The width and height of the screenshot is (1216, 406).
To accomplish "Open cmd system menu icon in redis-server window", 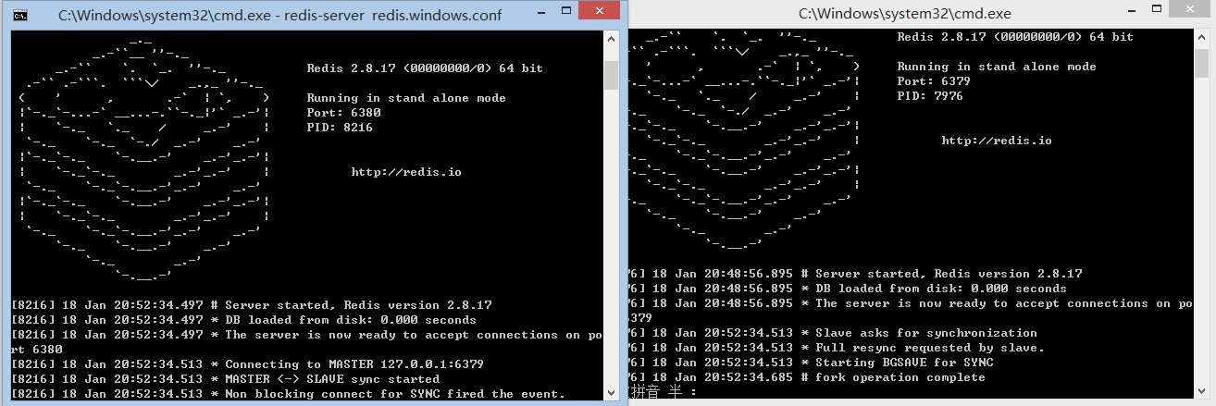I will pyautogui.click(x=19, y=15).
